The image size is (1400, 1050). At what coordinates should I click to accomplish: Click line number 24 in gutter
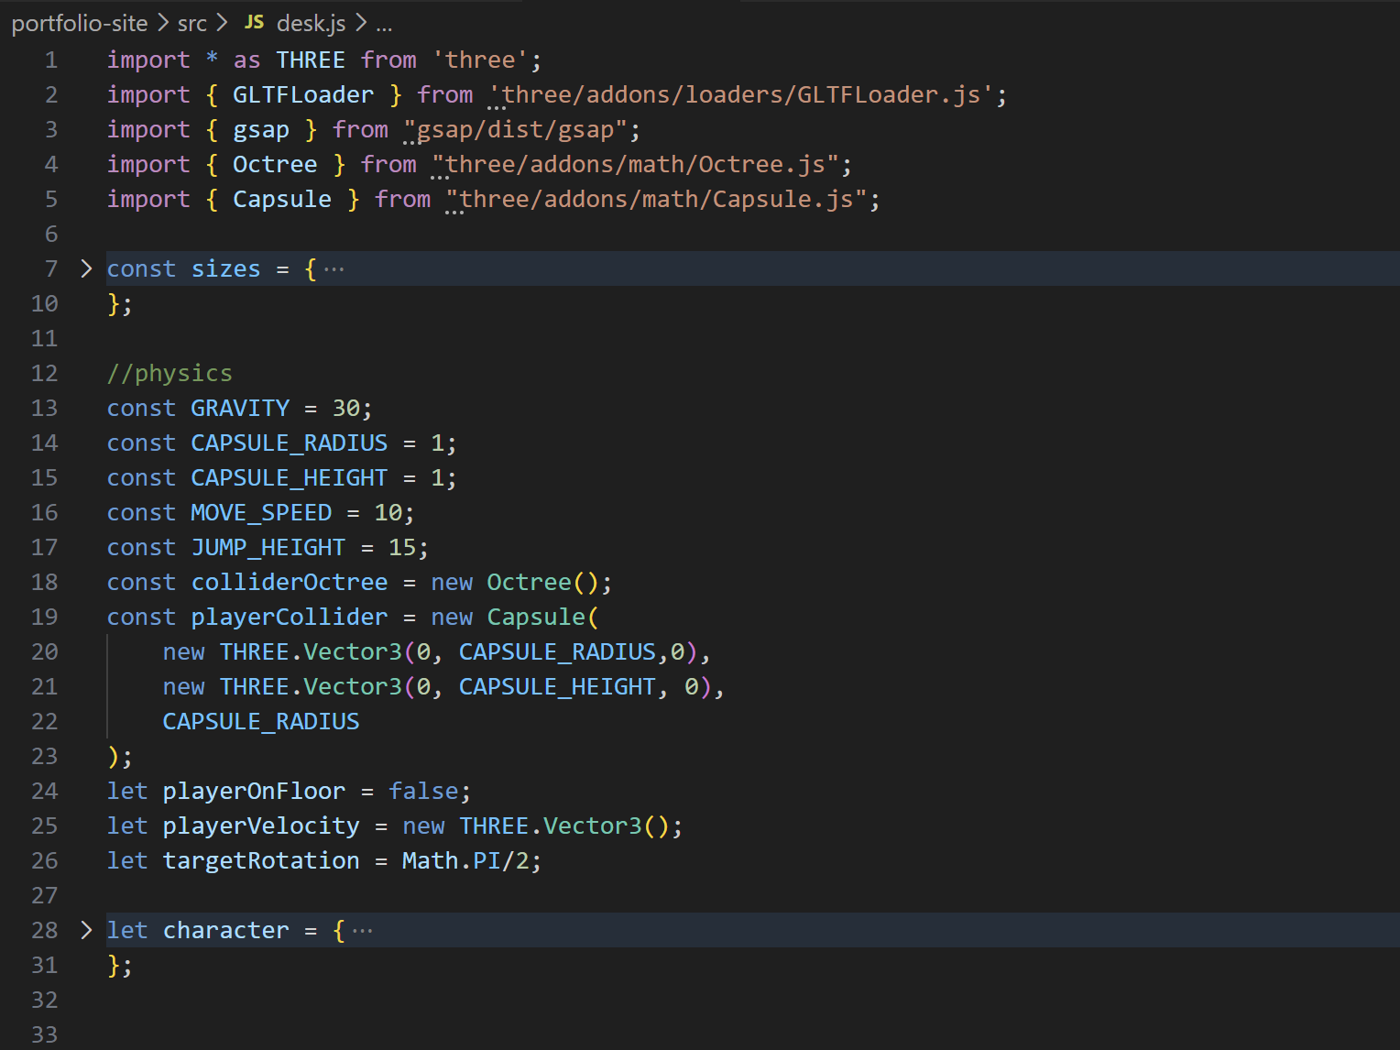(44, 791)
